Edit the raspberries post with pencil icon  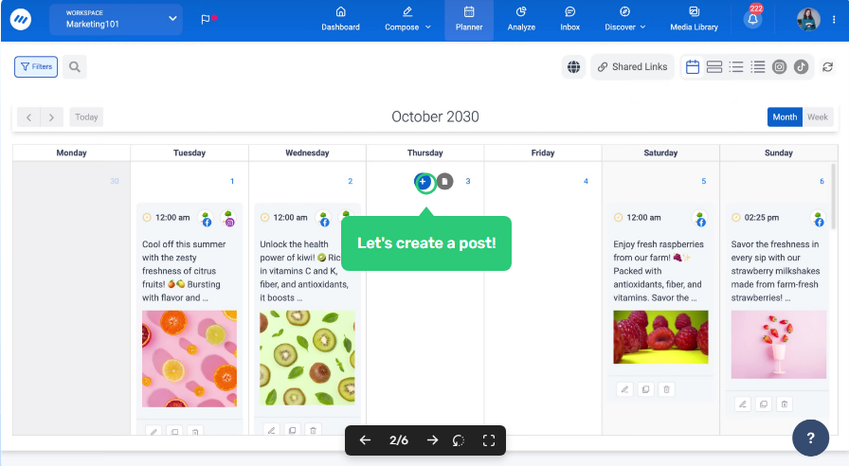(x=624, y=389)
